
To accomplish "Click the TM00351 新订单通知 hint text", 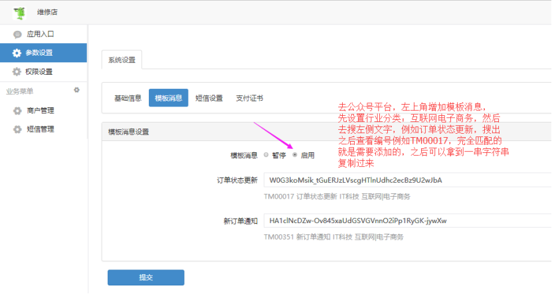I will 333,237.
